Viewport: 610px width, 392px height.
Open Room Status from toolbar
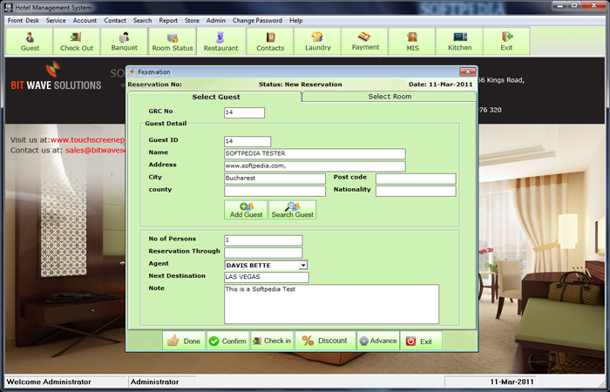172,41
